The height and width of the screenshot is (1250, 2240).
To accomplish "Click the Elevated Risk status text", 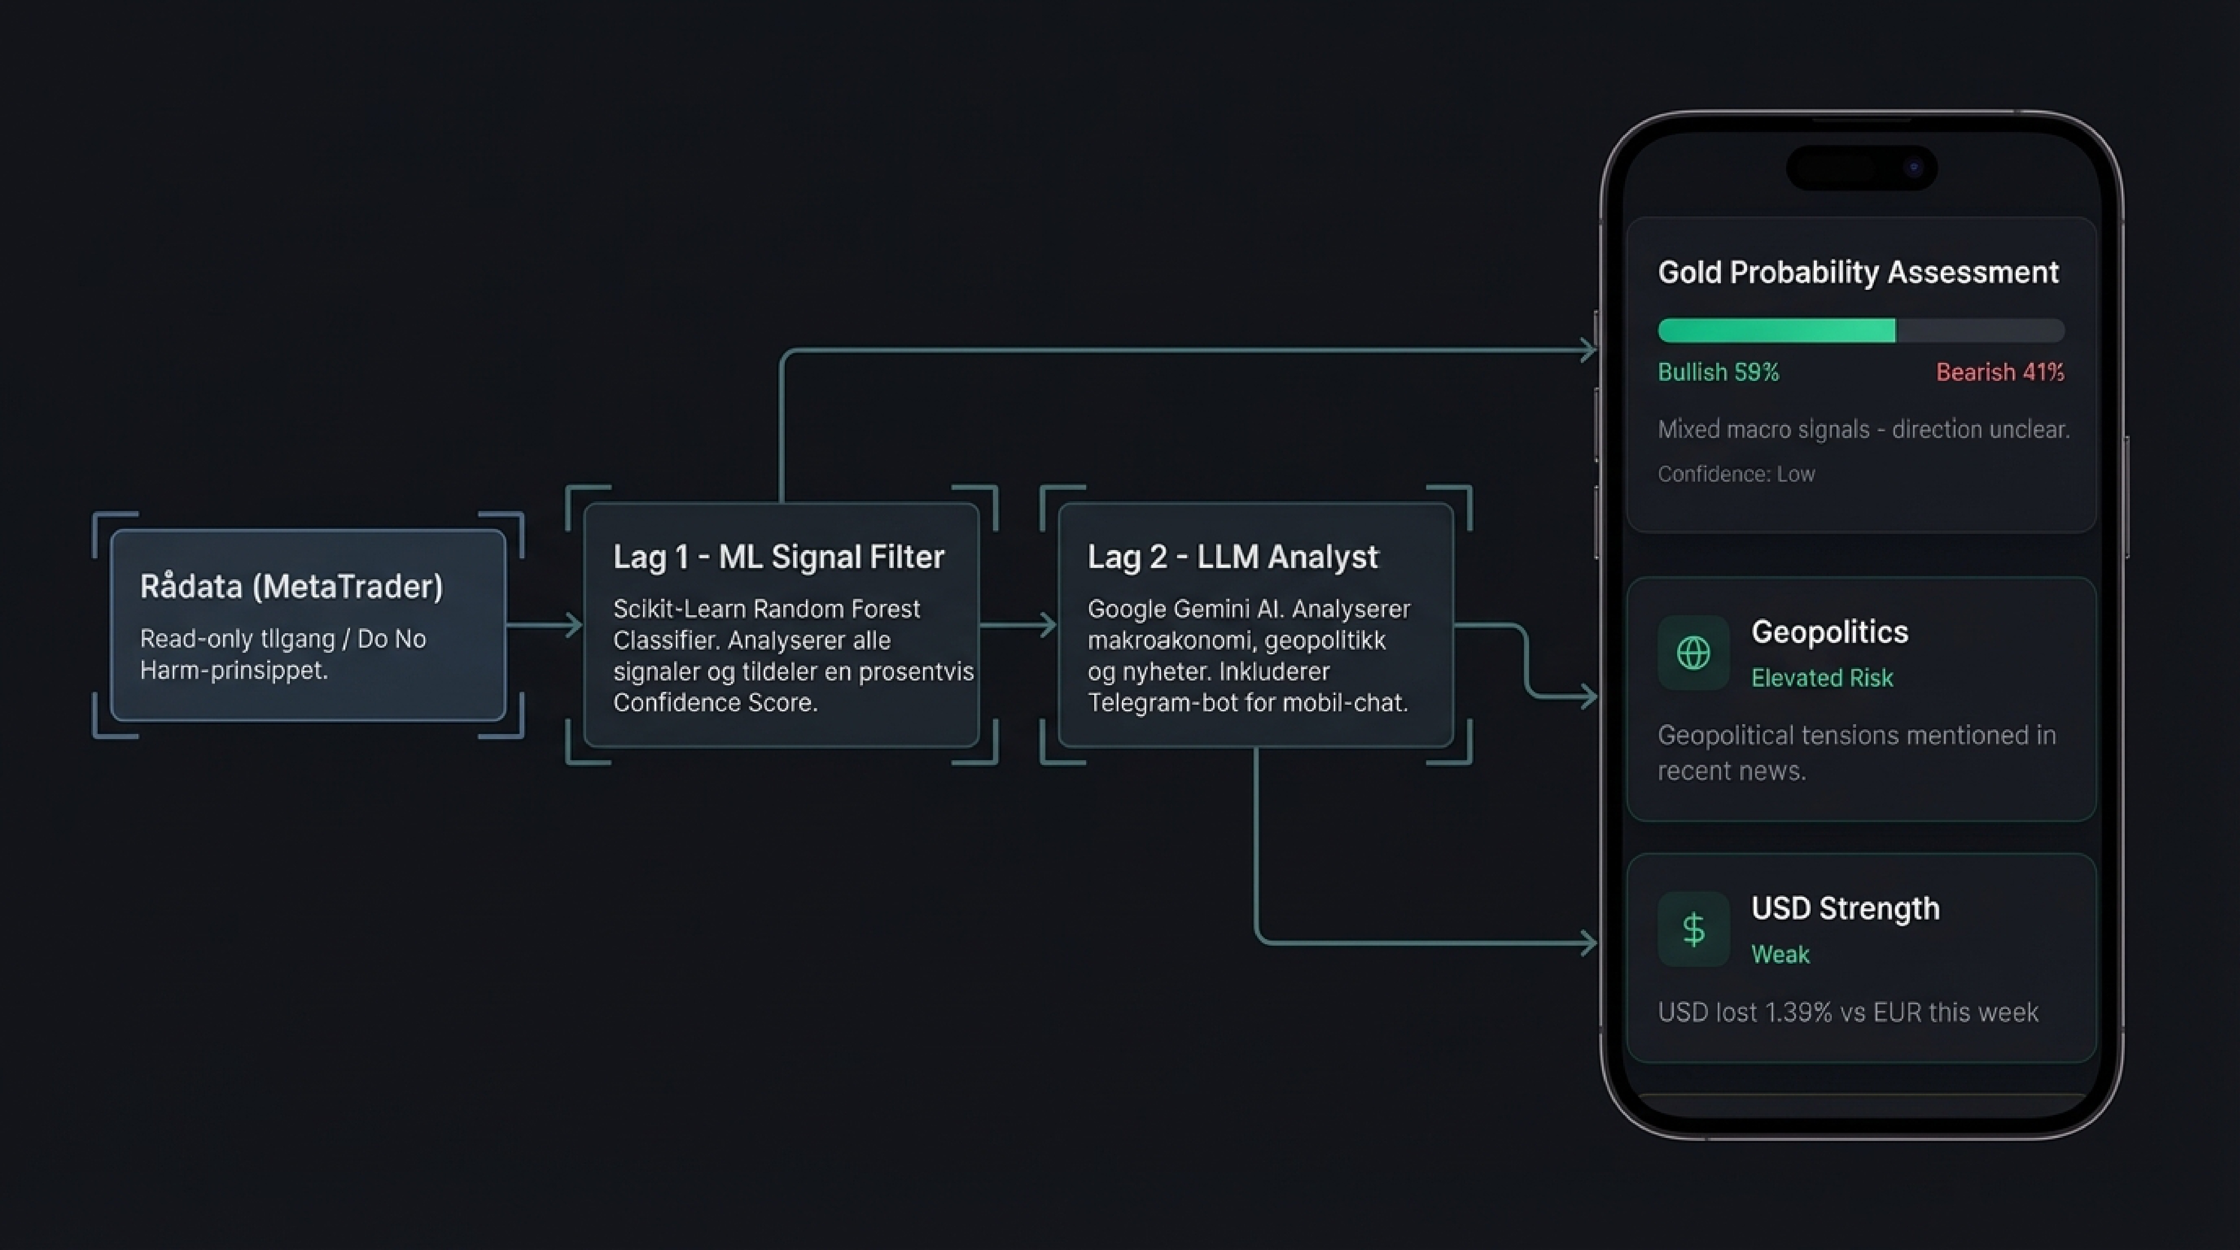I will [x=1821, y=678].
